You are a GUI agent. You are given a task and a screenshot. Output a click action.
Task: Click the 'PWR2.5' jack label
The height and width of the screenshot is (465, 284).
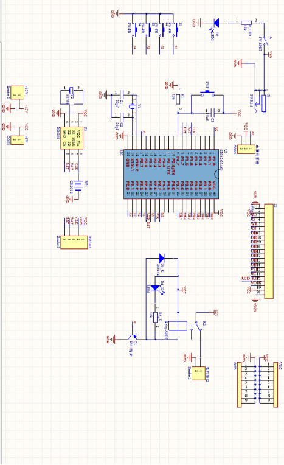click(x=251, y=101)
